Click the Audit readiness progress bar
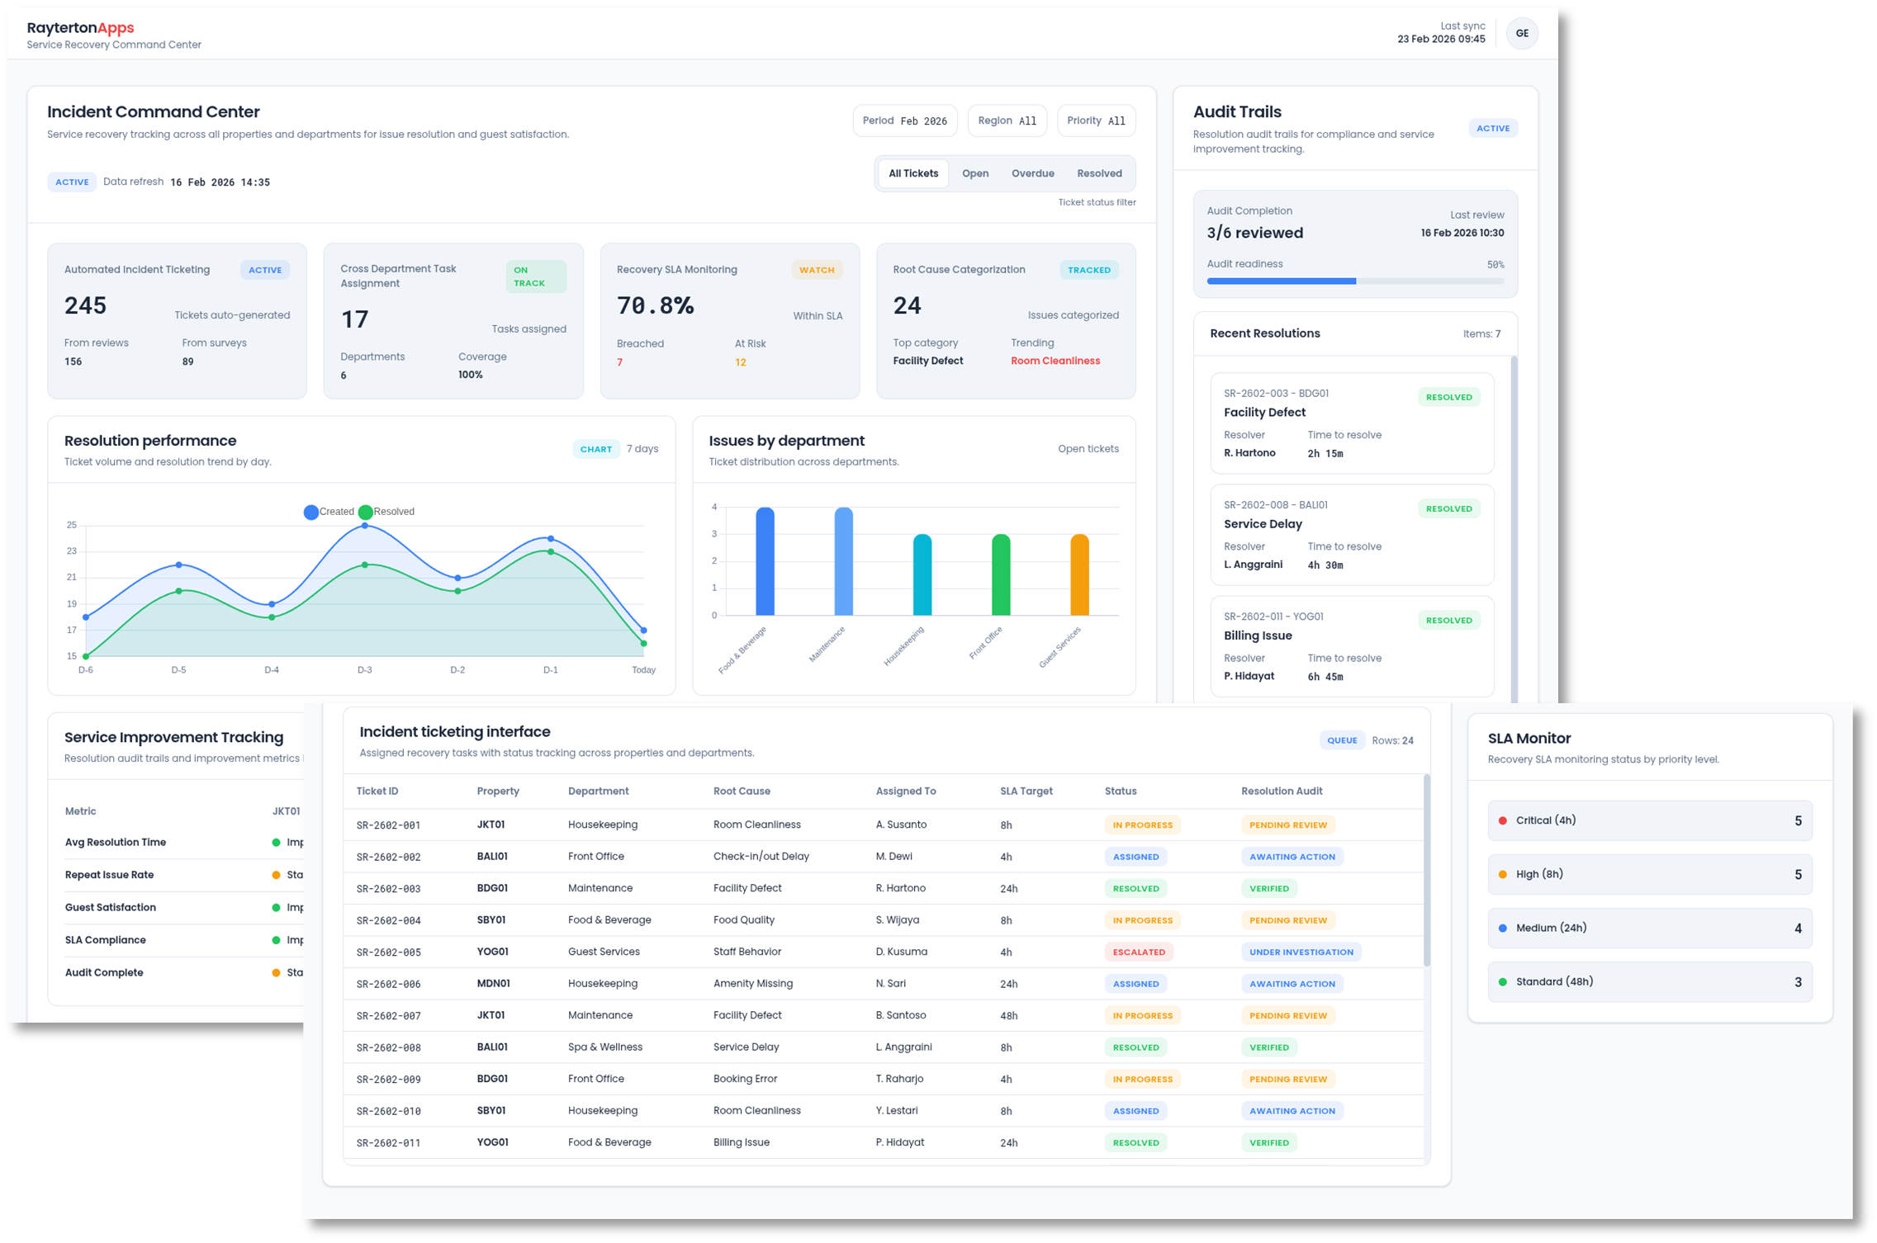 1354,281
